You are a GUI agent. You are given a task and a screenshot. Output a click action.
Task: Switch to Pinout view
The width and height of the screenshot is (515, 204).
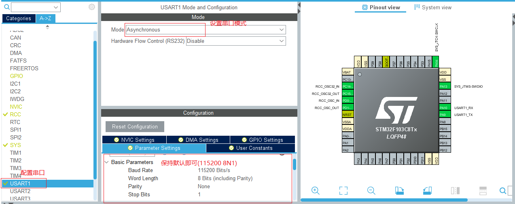pos(381,7)
